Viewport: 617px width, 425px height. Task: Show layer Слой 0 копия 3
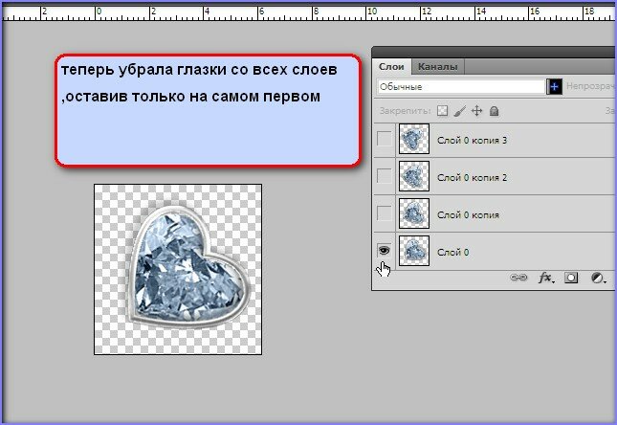click(385, 141)
